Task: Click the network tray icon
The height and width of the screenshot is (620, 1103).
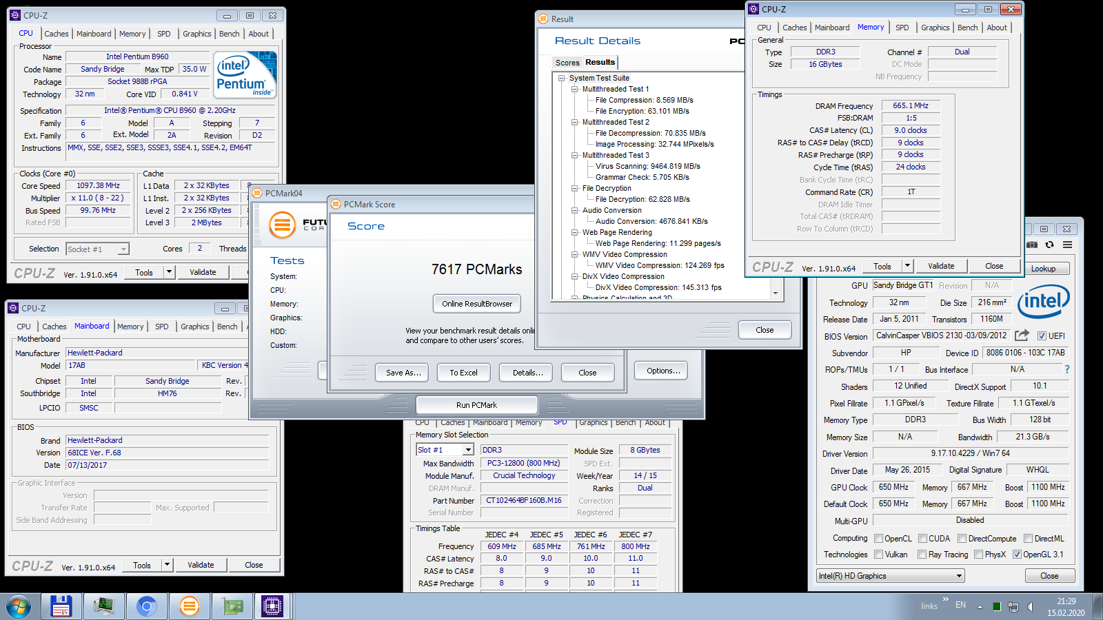Action: [x=1013, y=607]
